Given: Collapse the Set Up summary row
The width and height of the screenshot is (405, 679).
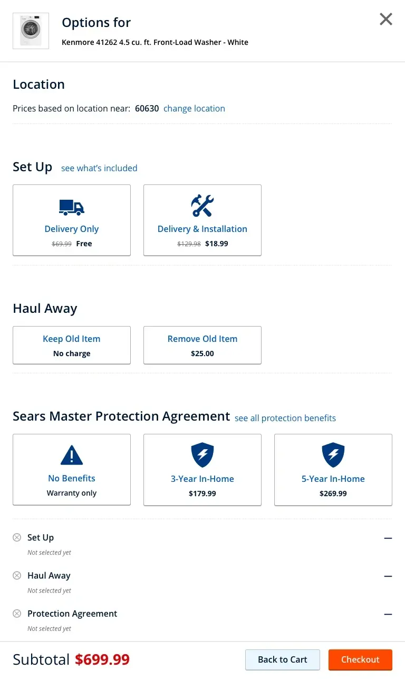Looking at the screenshot, I should coord(388,538).
